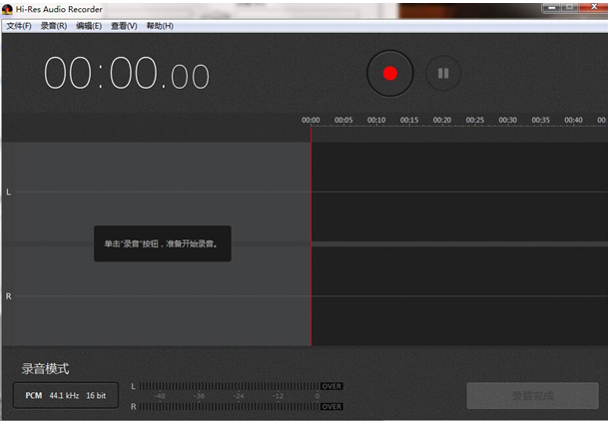
Task: Click the L waveform track label
Action: click(x=9, y=193)
